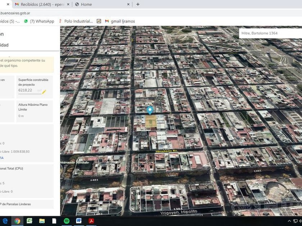
Task: Open Chrome from the taskbar
Action: (17, 221)
